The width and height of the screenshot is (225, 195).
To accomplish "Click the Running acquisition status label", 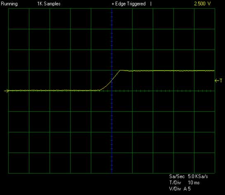I will pos(9,4).
